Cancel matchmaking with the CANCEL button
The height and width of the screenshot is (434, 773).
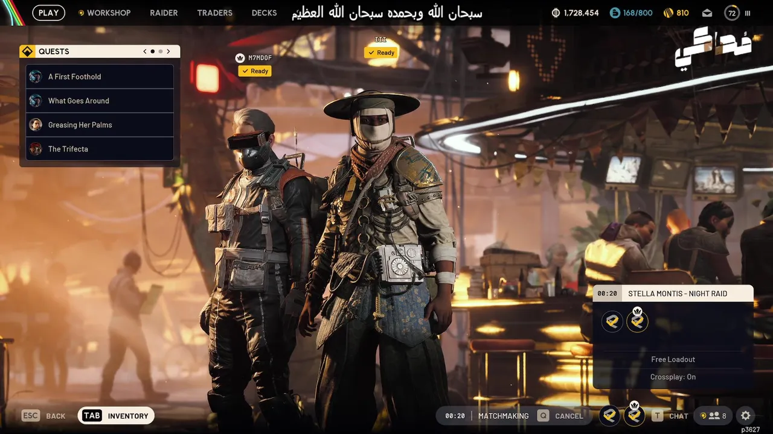(x=569, y=416)
